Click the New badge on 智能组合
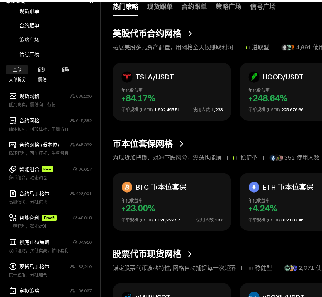 pyautogui.click(x=47, y=169)
